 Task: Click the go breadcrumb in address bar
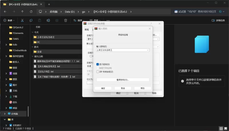click(x=83, y=12)
